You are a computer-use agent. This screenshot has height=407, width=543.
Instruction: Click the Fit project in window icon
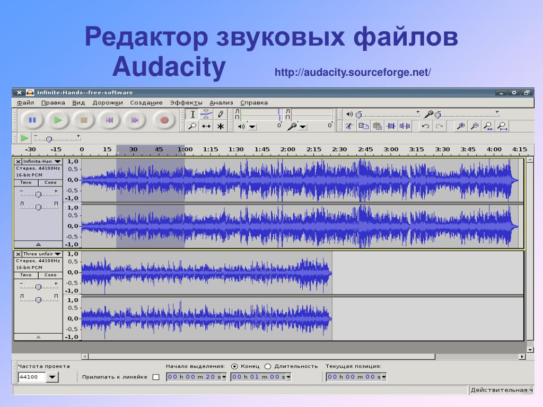point(502,126)
